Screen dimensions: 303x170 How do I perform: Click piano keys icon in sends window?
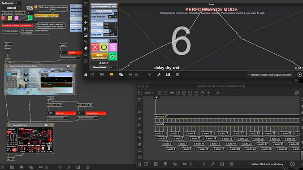click(x=222, y=164)
